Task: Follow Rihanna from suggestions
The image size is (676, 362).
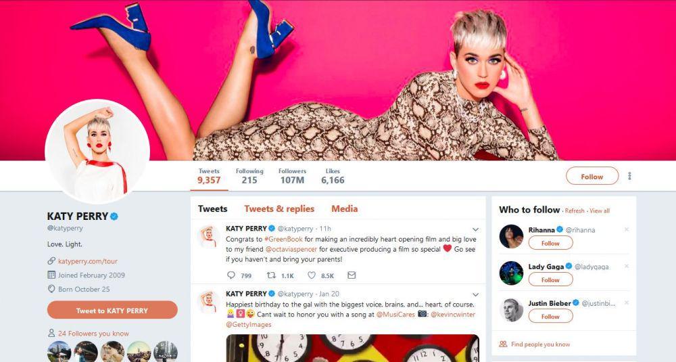Action: coord(550,243)
